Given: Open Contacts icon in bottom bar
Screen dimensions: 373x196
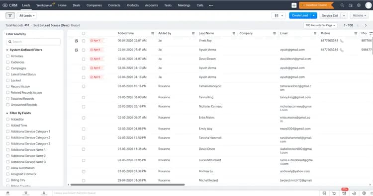Looking at the screenshot, I should [x=44, y=193].
